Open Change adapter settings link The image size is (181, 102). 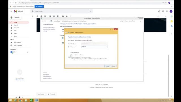[x=49, y=28]
